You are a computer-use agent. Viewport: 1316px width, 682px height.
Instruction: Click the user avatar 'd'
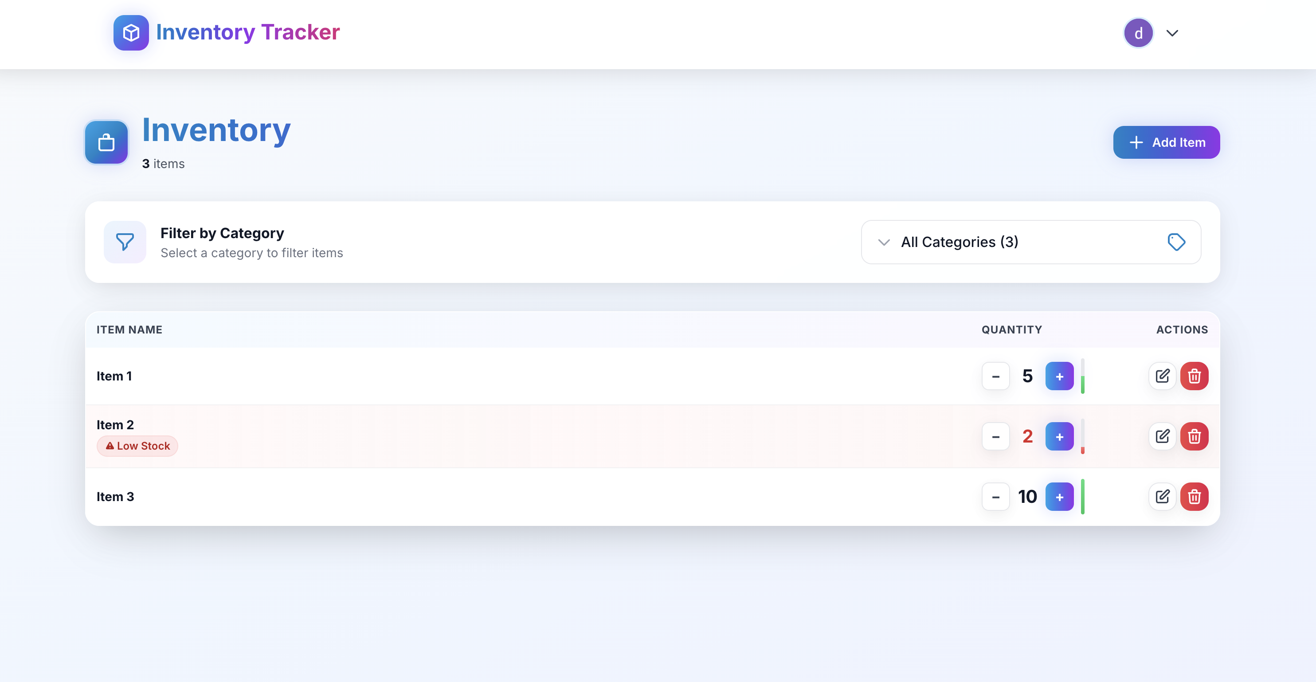(1138, 33)
